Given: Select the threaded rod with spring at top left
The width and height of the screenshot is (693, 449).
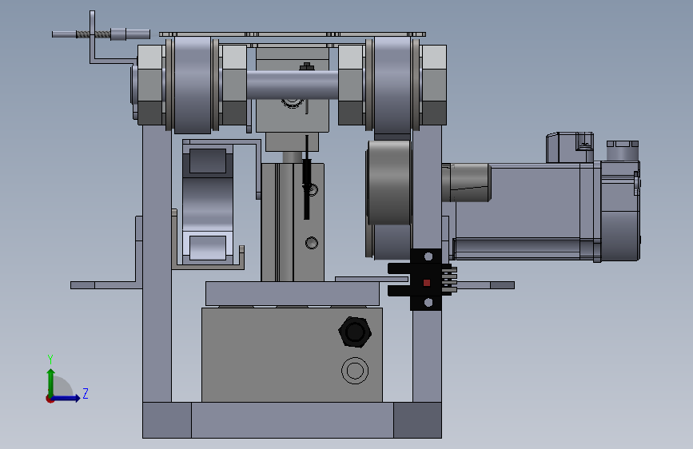Looking at the screenshot, I should (x=101, y=34).
